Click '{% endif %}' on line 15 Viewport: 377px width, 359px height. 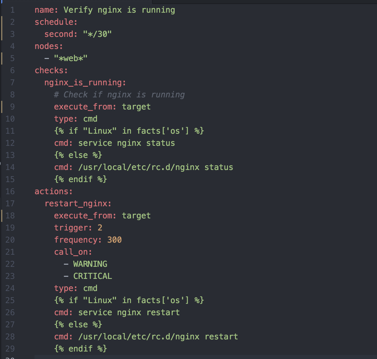pos(81,179)
